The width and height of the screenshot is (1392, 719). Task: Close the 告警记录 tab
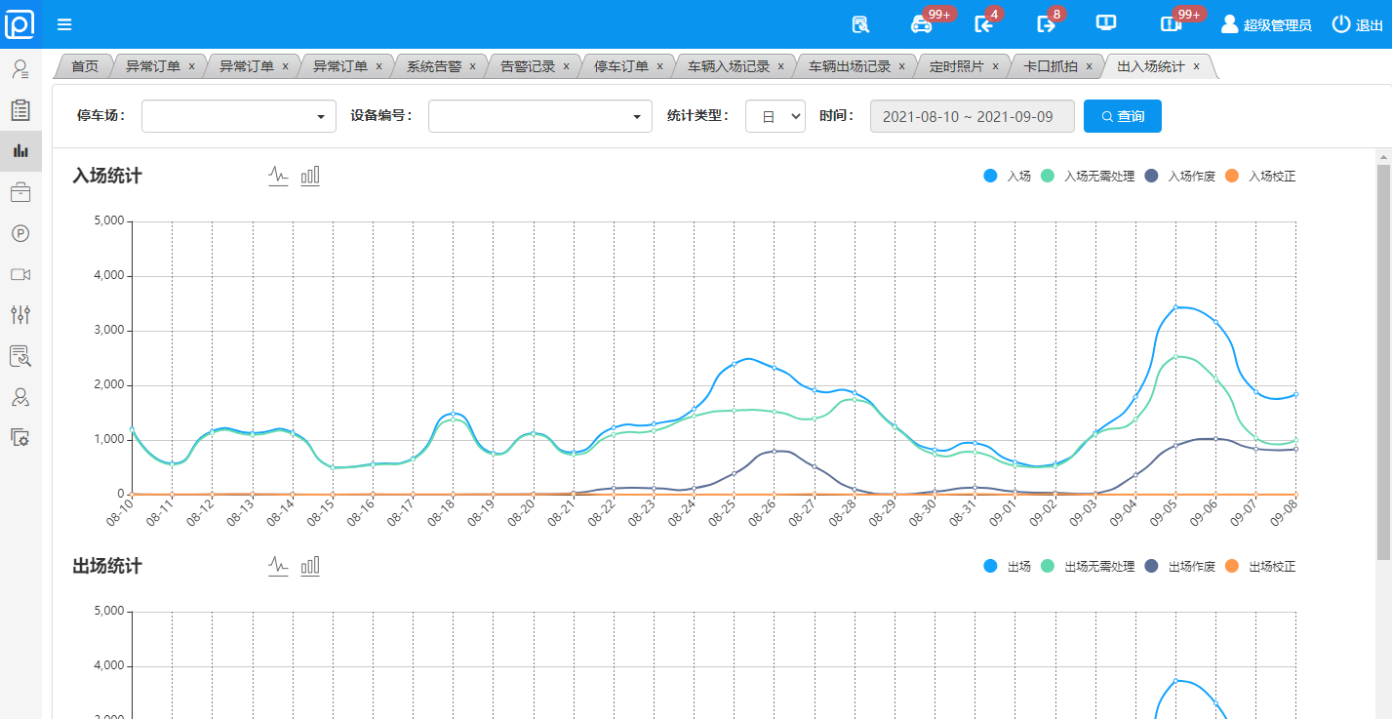tap(567, 66)
